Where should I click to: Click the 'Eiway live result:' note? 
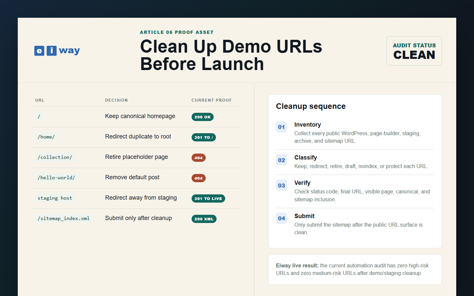[355, 269]
